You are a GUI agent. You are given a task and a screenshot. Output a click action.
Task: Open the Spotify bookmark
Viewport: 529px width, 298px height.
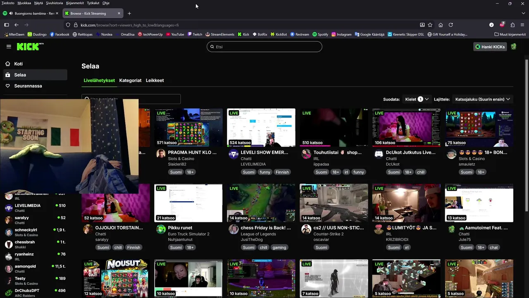[320, 34]
